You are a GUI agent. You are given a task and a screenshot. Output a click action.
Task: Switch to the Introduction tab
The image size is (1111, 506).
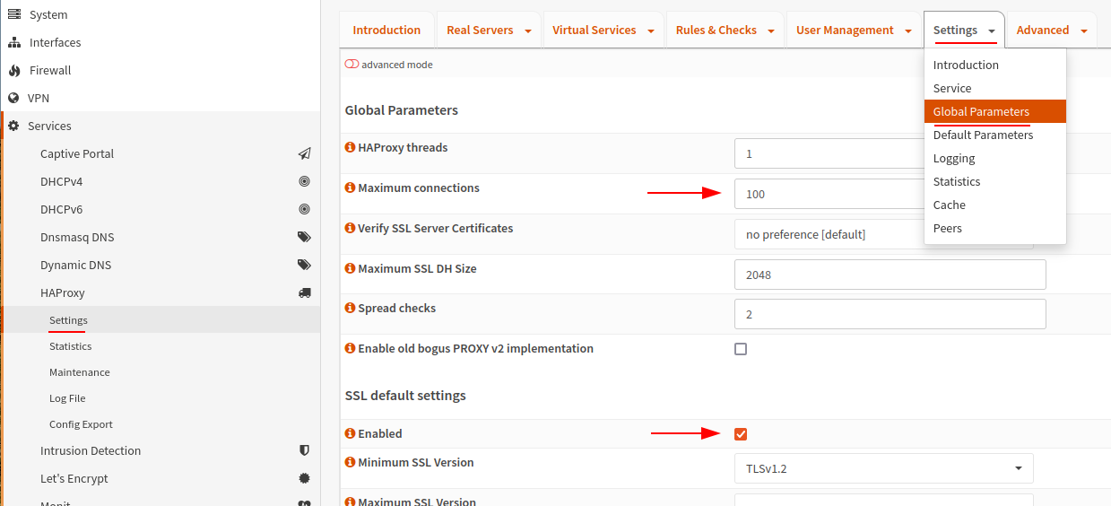click(x=386, y=31)
